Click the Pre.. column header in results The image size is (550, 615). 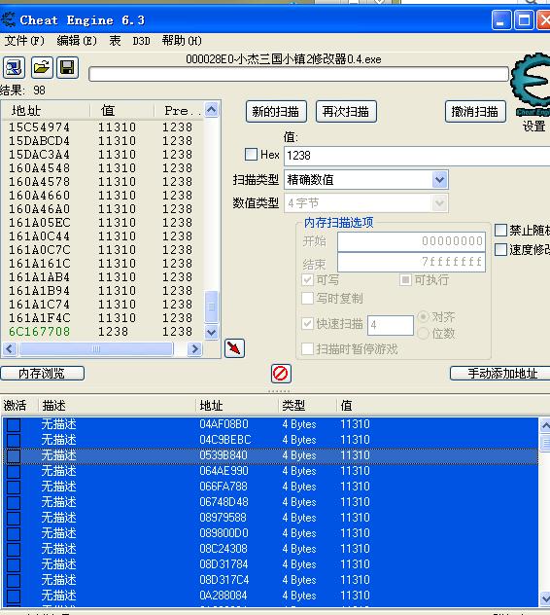coord(179,110)
